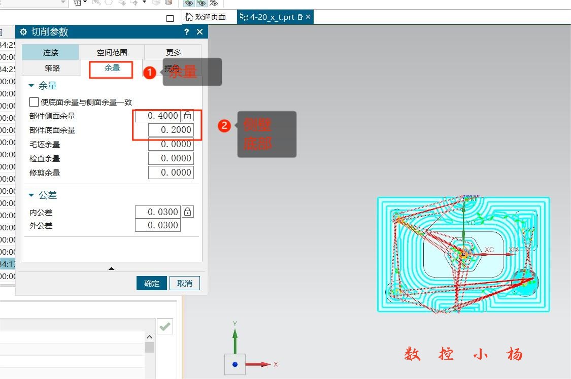Collapse the 公差 section
571x379 pixels.
pyautogui.click(x=31, y=195)
